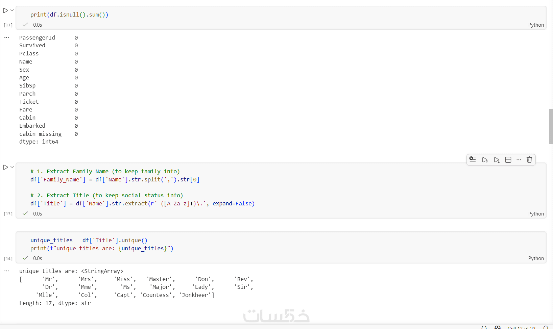Click Run by Line in cell toolbar
Image resolution: width=553 pixels, height=329 pixels.
point(473,160)
